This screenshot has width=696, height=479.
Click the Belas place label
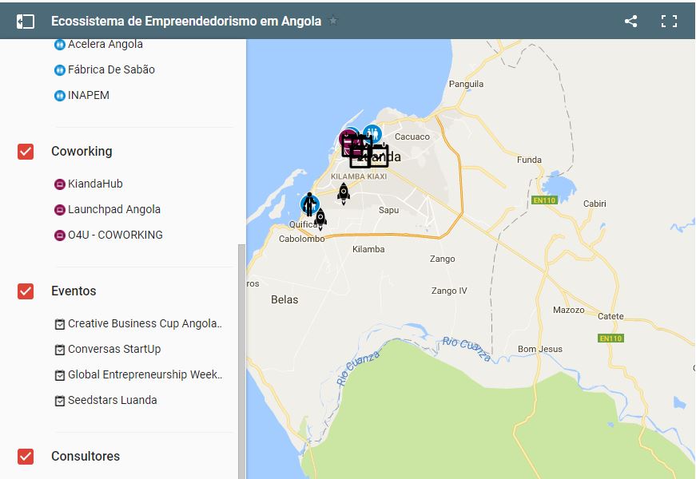click(284, 300)
